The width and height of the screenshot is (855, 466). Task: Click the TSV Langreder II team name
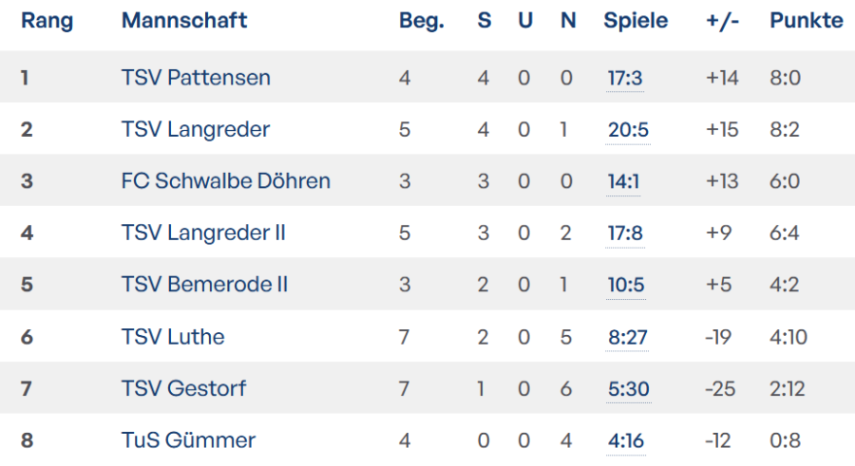[x=203, y=233]
